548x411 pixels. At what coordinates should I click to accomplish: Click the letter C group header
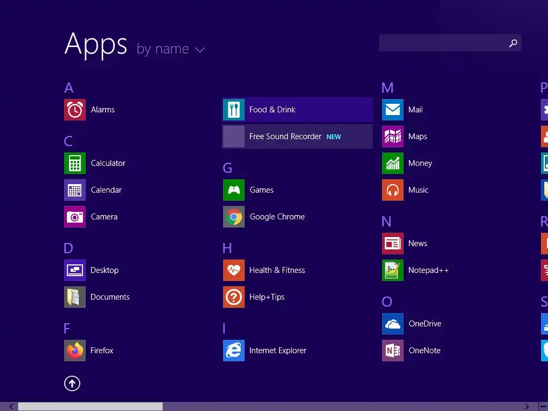[x=68, y=141]
